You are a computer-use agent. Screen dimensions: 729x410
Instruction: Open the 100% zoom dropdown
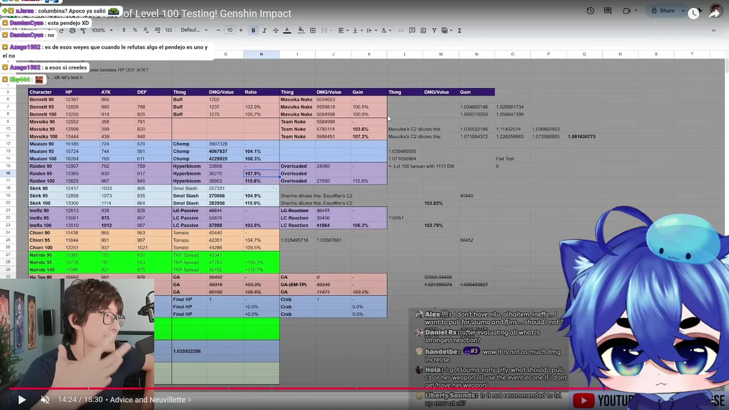(101, 30)
